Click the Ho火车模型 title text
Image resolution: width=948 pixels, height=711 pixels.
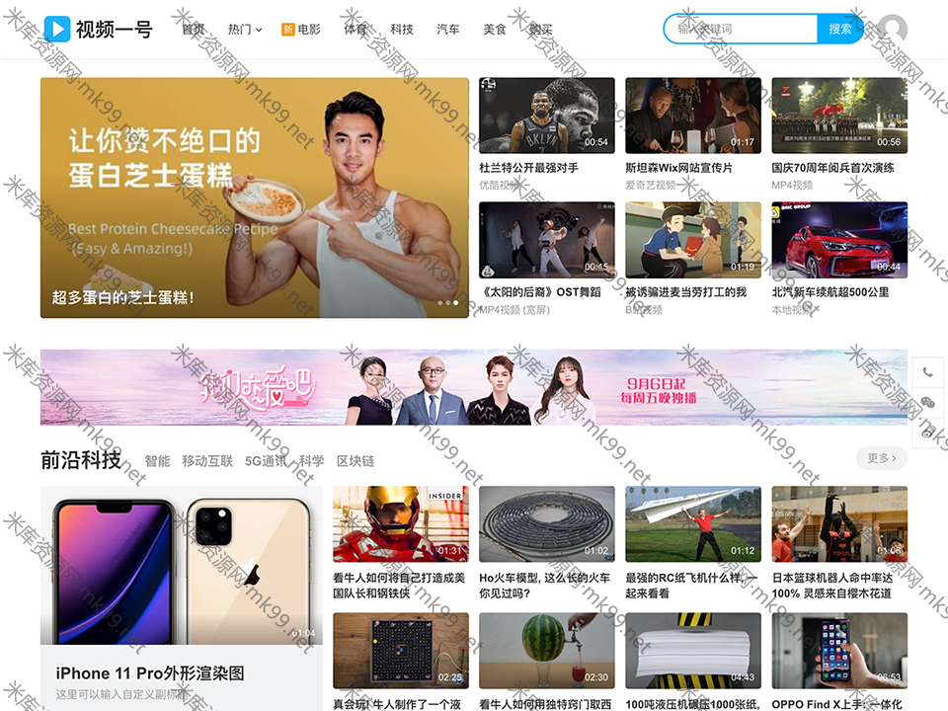(x=544, y=586)
